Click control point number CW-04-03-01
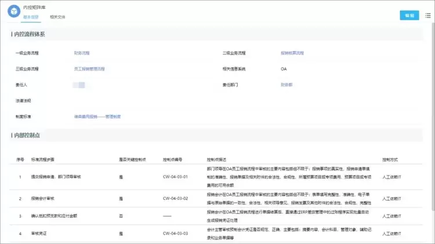 pyautogui.click(x=175, y=177)
